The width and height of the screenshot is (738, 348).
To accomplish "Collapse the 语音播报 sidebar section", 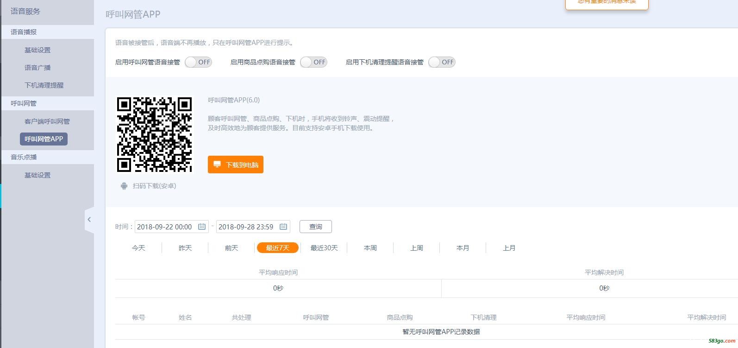I will coord(24,32).
